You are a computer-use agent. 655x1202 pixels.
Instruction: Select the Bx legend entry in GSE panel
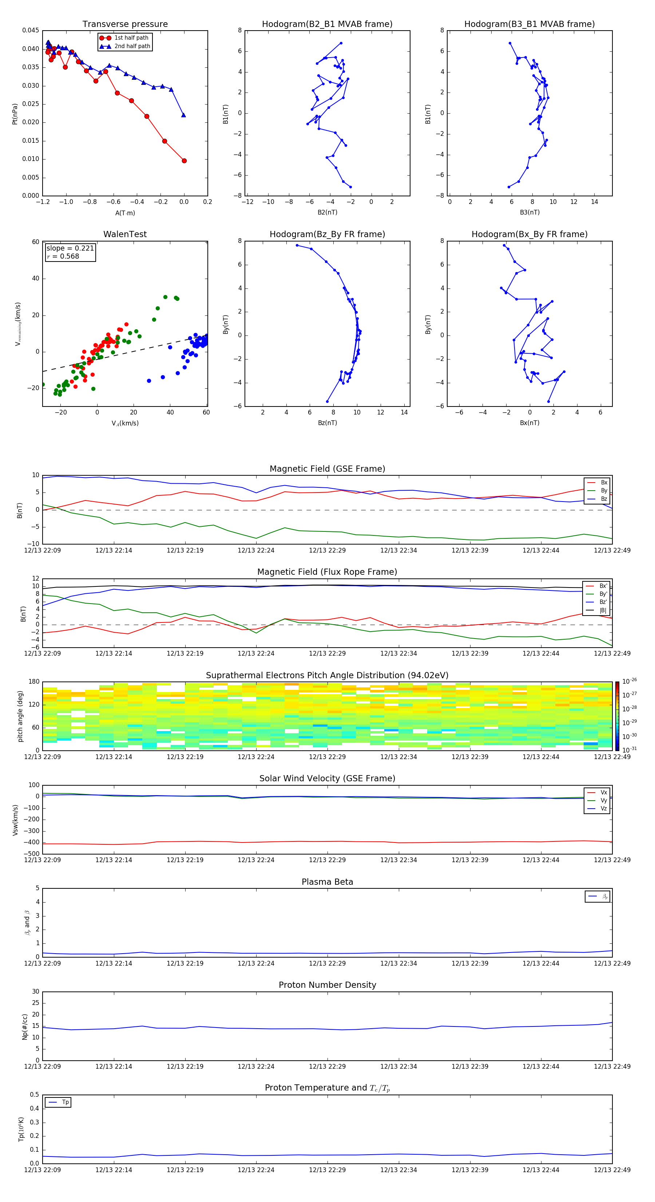(597, 483)
